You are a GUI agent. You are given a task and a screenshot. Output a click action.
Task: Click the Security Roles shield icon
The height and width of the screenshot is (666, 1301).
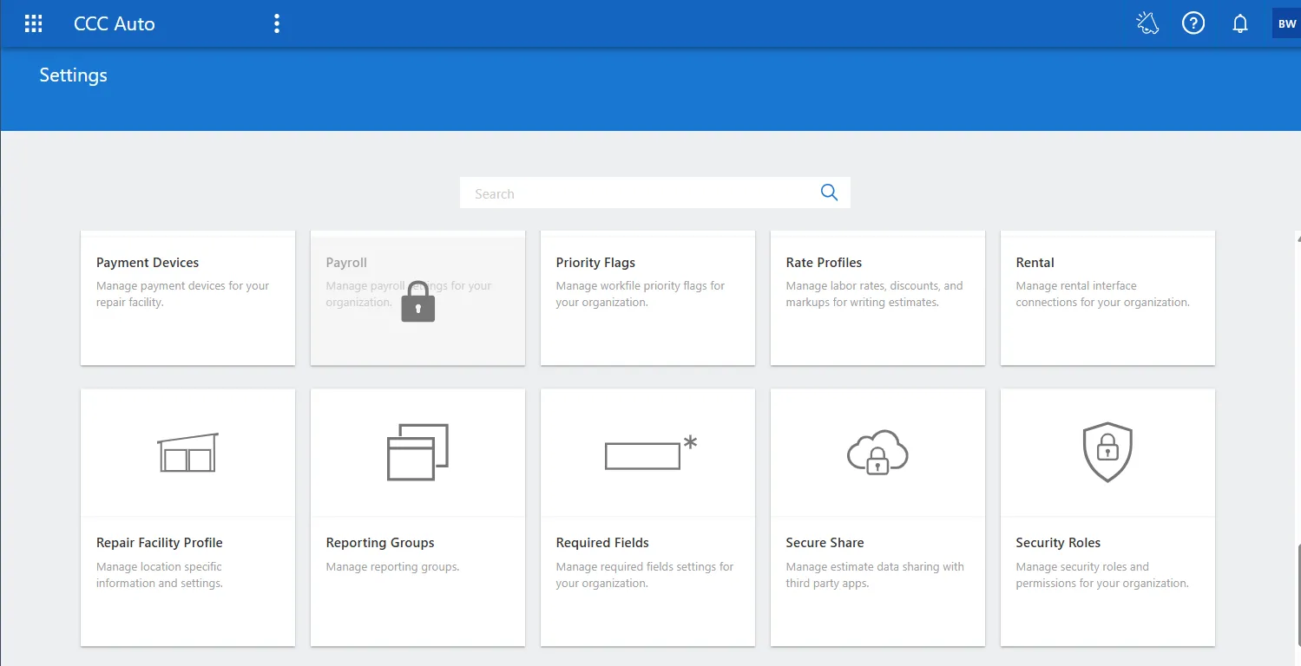click(x=1107, y=452)
